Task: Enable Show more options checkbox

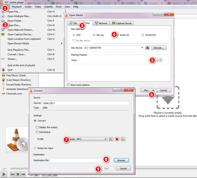Action: 68,85
